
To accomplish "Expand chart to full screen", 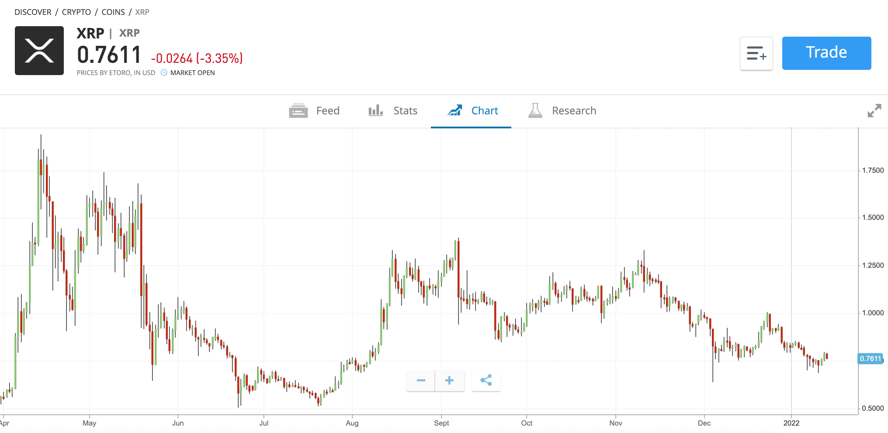I will [874, 111].
